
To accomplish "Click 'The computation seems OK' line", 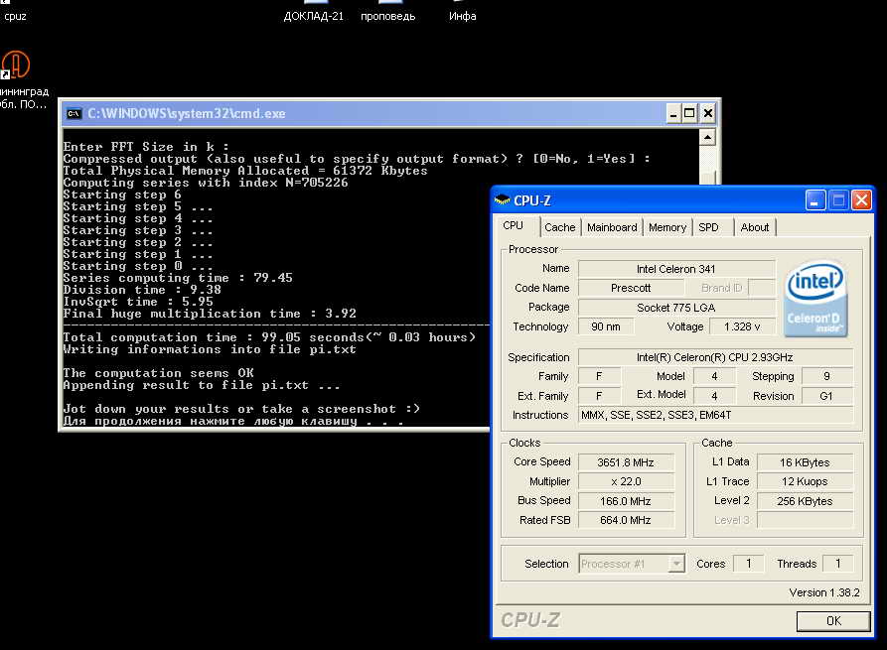I will (x=158, y=373).
